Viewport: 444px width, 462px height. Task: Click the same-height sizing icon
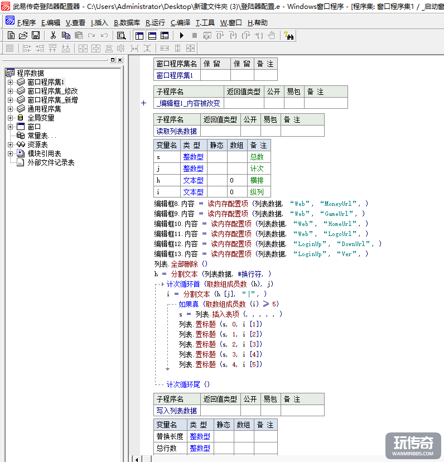[178, 48]
